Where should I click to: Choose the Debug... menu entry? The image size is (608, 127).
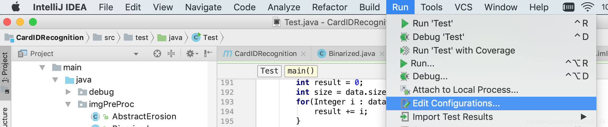point(491,76)
